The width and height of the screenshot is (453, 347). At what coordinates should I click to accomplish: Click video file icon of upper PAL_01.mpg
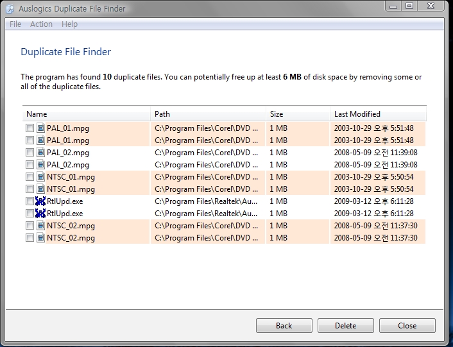point(40,128)
